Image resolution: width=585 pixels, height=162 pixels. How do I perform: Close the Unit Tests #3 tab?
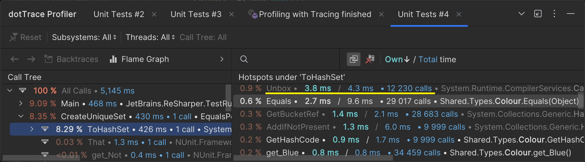231,14
